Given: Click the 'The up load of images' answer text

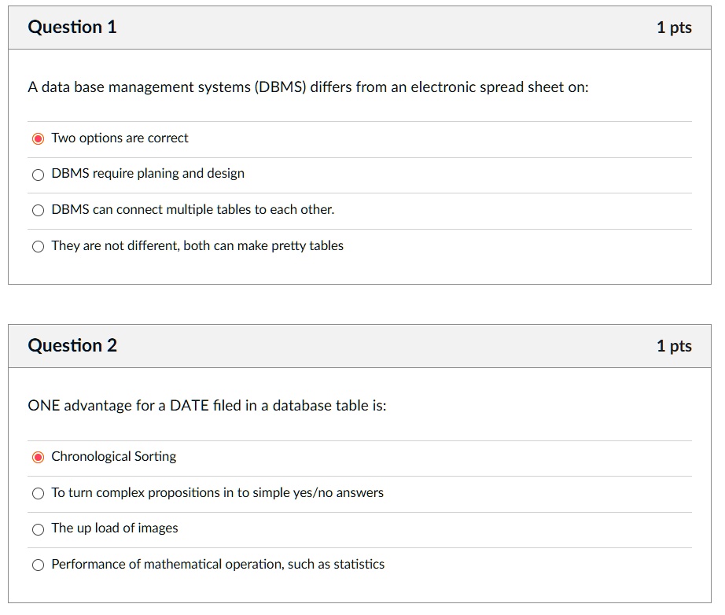Looking at the screenshot, I should 115,528.
